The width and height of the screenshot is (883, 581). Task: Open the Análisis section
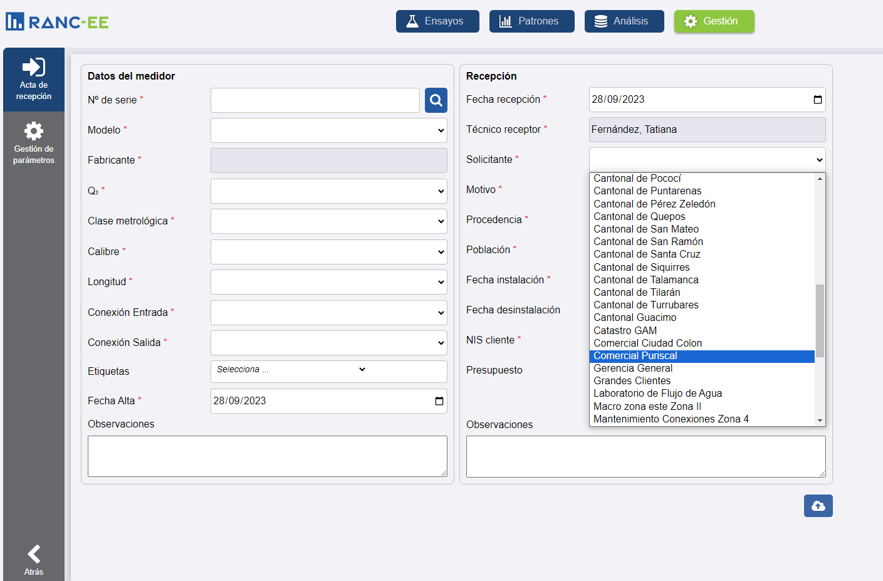pyautogui.click(x=625, y=21)
